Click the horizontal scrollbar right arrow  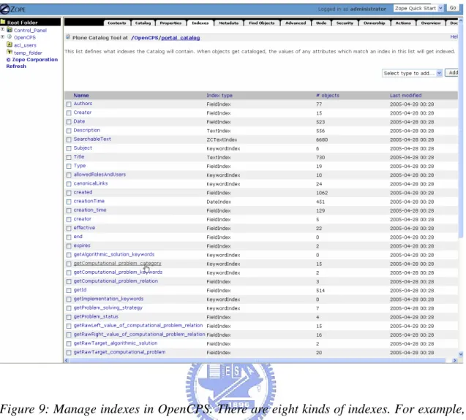(x=455, y=360)
